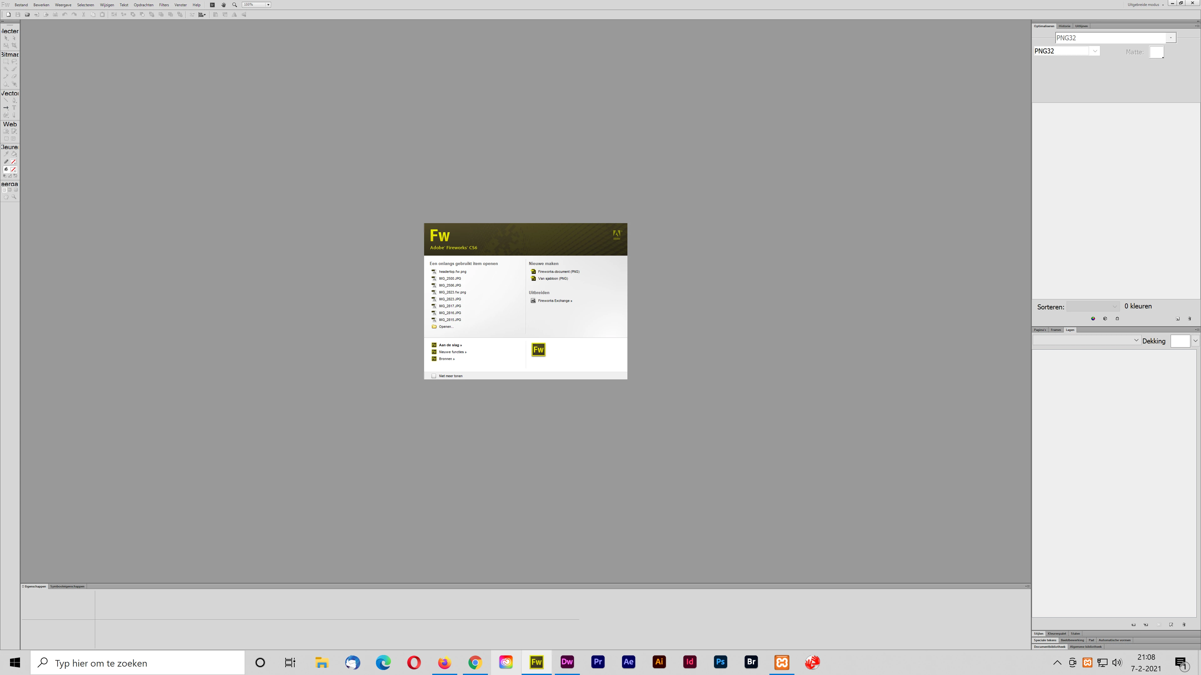This screenshot has width=1201, height=675.
Task: Click the Matte color swatch
Action: [1156, 52]
